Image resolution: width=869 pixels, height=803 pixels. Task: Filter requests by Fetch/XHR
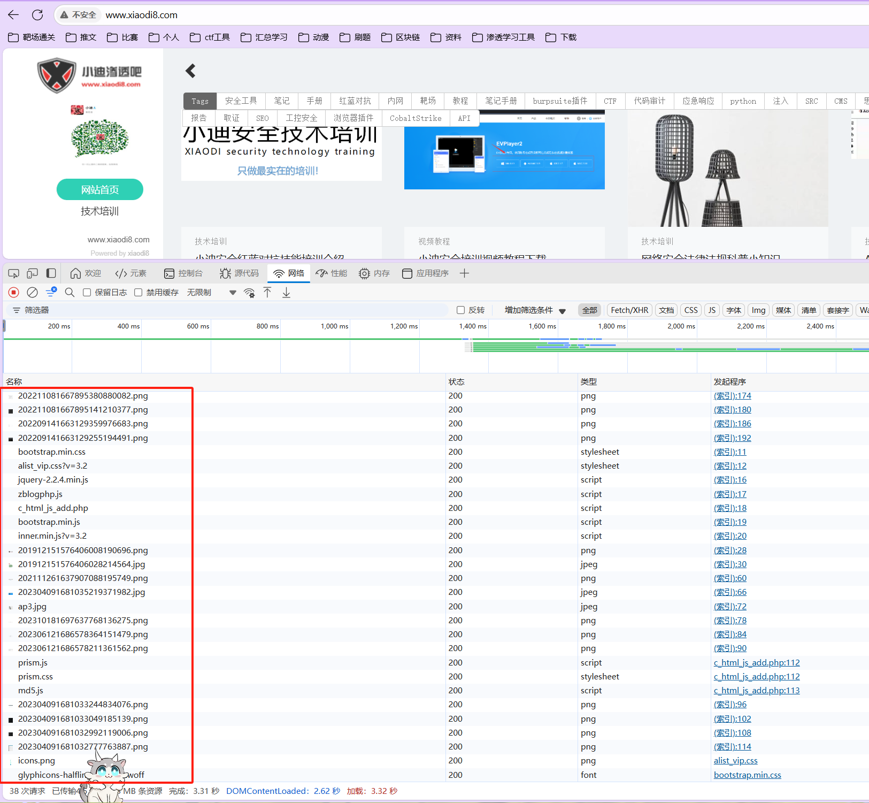pyautogui.click(x=629, y=310)
